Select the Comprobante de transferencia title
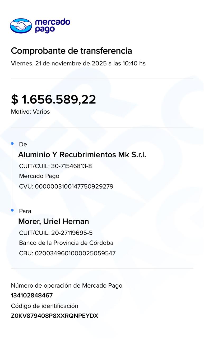The image size is (204, 339). point(71,51)
